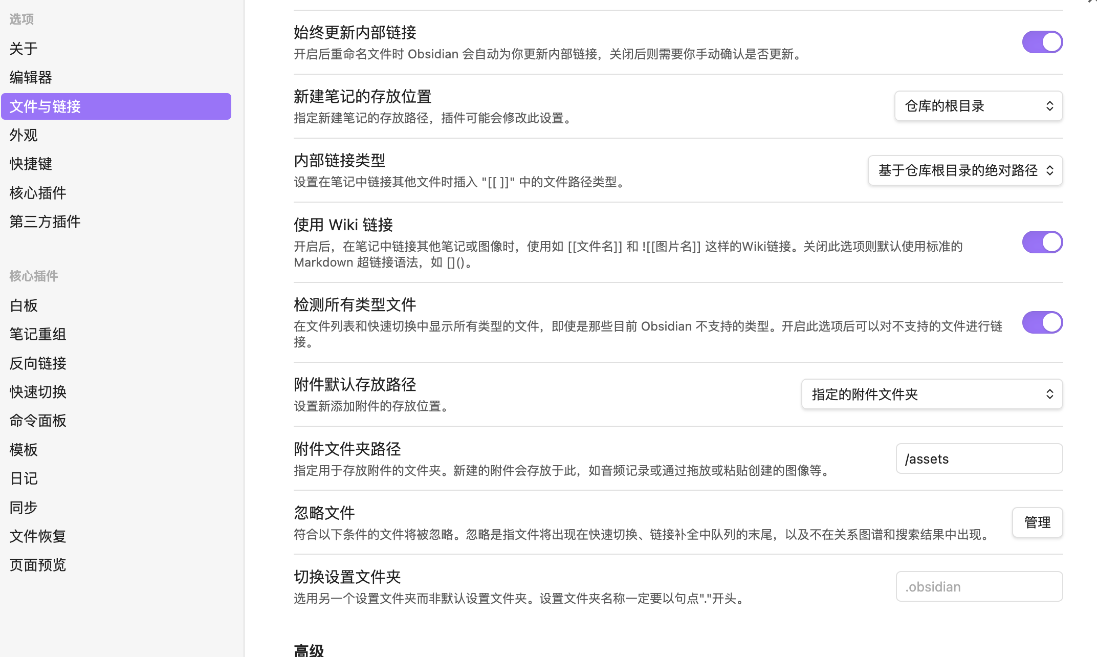1097x657 pixels.
Task: Disable 使用 Wiki 链接 toggle
Action: [1042, 242]
